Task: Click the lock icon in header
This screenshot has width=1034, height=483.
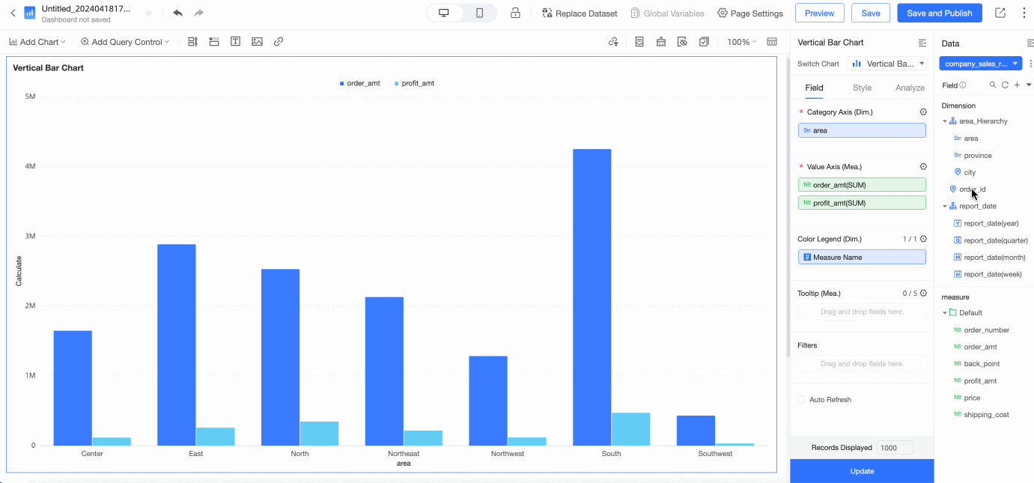Action: point(515,13)
